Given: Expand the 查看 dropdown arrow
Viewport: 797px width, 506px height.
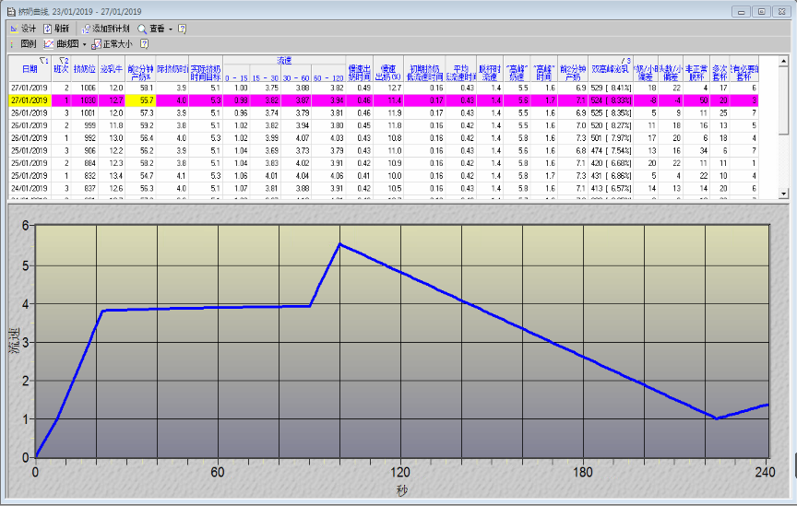Looking at the screenshot, I should click(x=171, y=29).
